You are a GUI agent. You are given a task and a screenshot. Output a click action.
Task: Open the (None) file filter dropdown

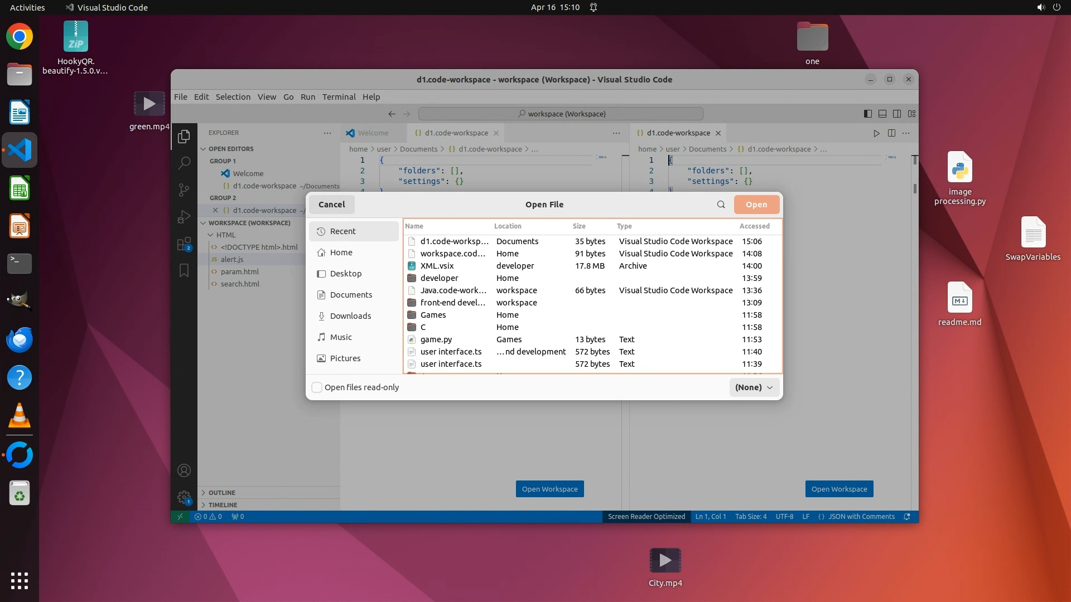[754, 387]
